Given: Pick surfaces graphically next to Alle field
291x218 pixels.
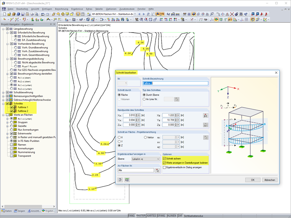Looking at the screenshot, I should pyautogui.click(x=157, y=170).
